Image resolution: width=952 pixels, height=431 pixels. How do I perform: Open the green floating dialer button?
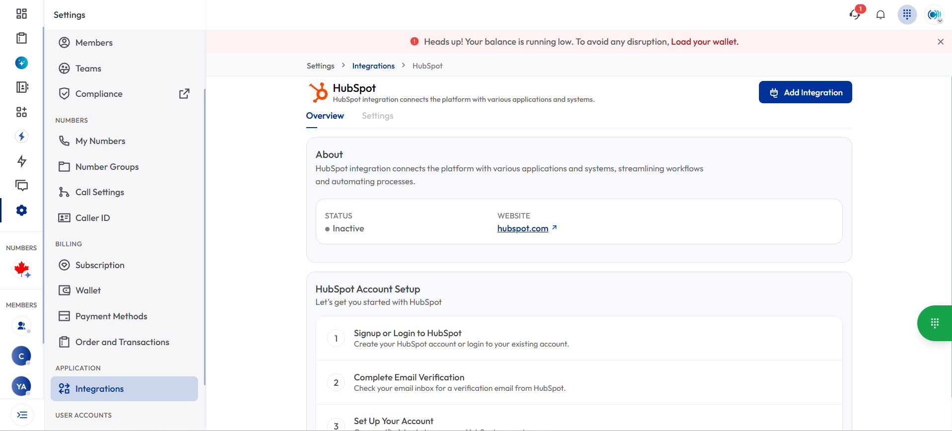[x=934, y=323]
